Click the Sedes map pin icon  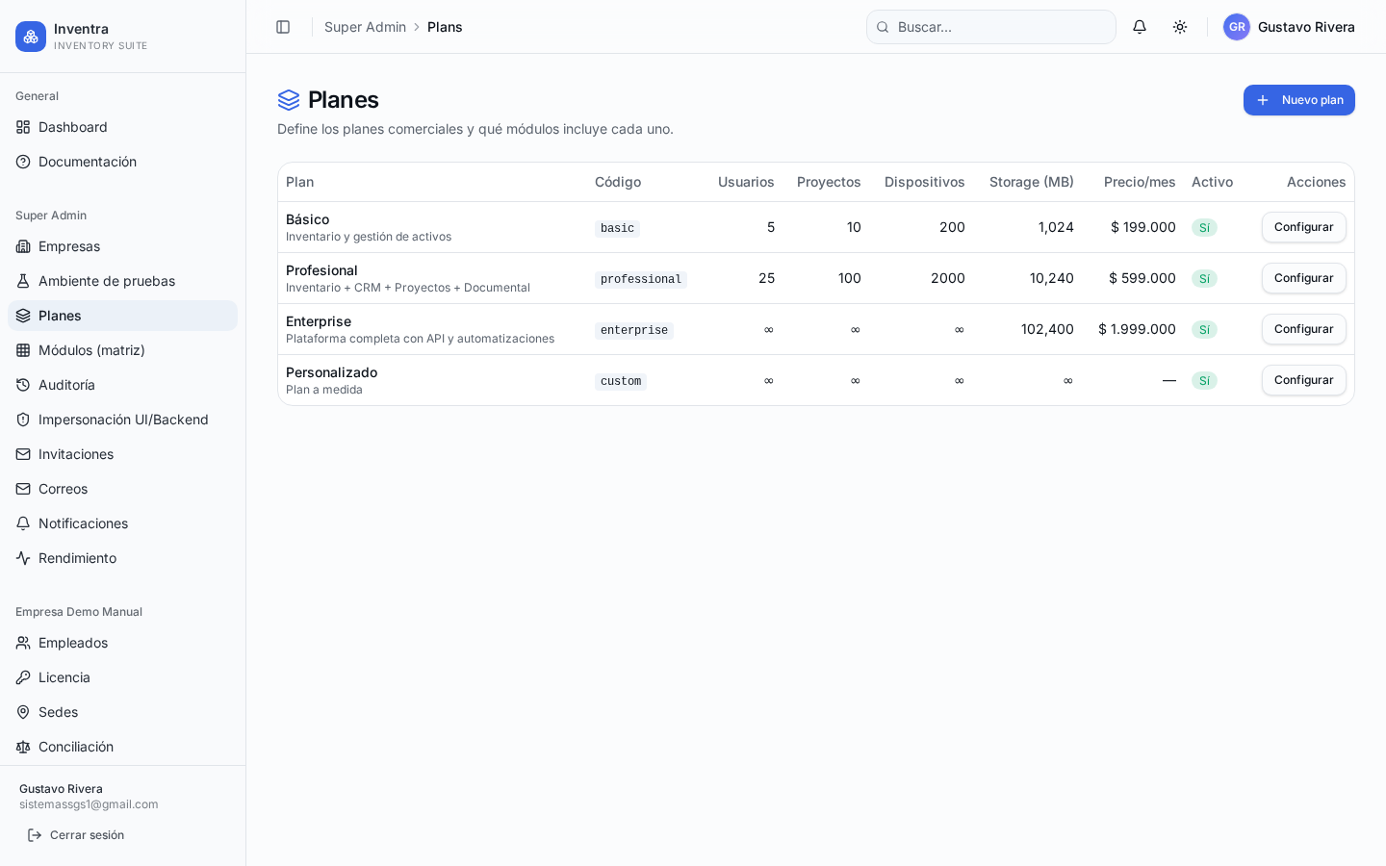pyautogui.click(x=23, y=712)
